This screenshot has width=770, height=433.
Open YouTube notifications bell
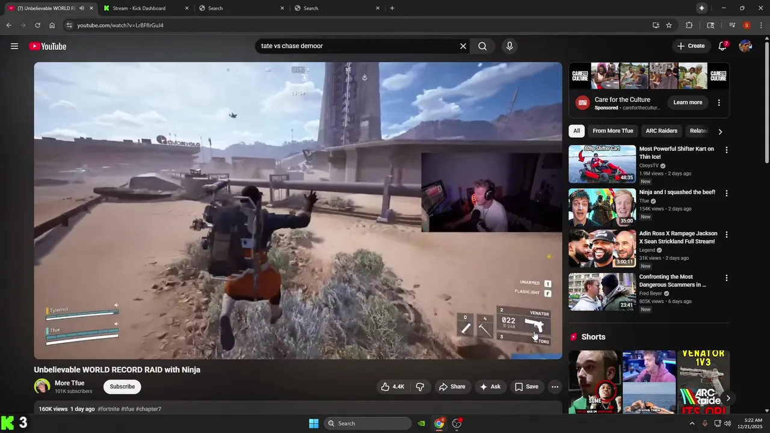722,46
